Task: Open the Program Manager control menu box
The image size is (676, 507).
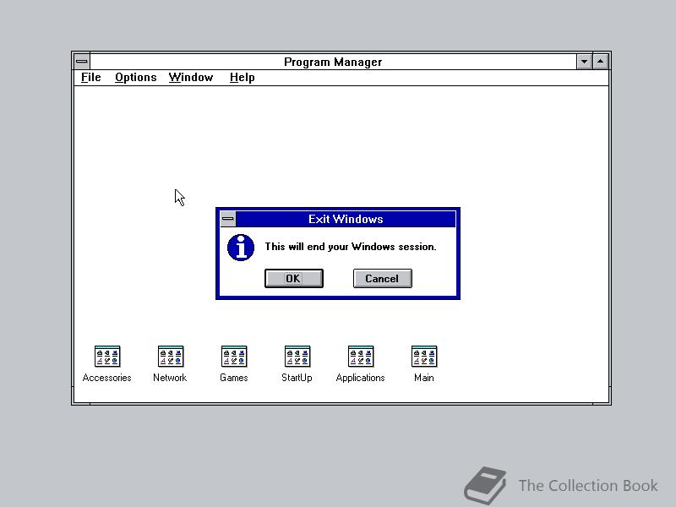Action: 81,61
